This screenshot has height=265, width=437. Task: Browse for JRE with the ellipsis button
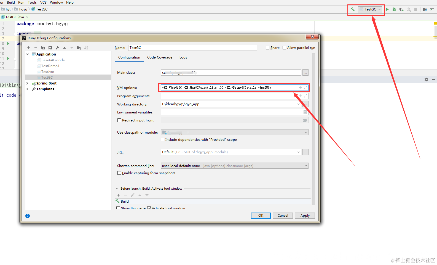click(305, 152)
